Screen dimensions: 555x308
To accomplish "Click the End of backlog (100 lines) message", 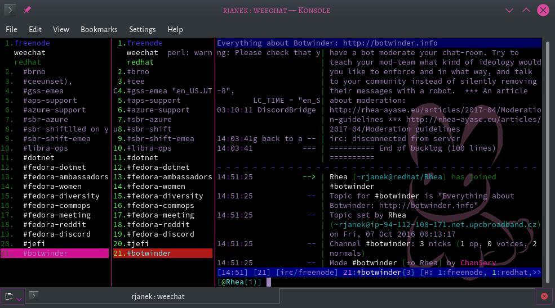I will pos(437,148).
